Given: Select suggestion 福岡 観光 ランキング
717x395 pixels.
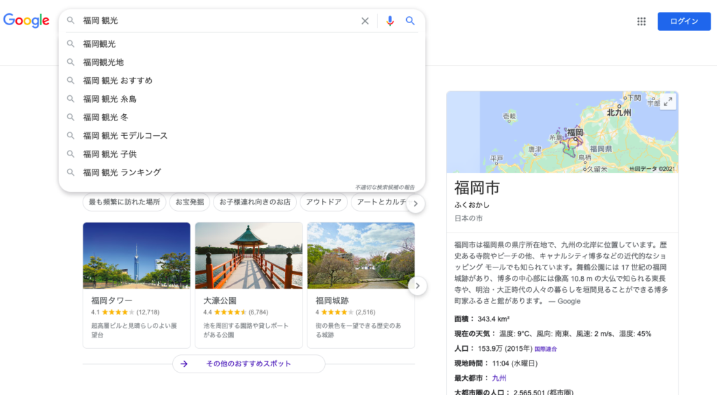Looking at the screenshot, I should tap(242, 172).
